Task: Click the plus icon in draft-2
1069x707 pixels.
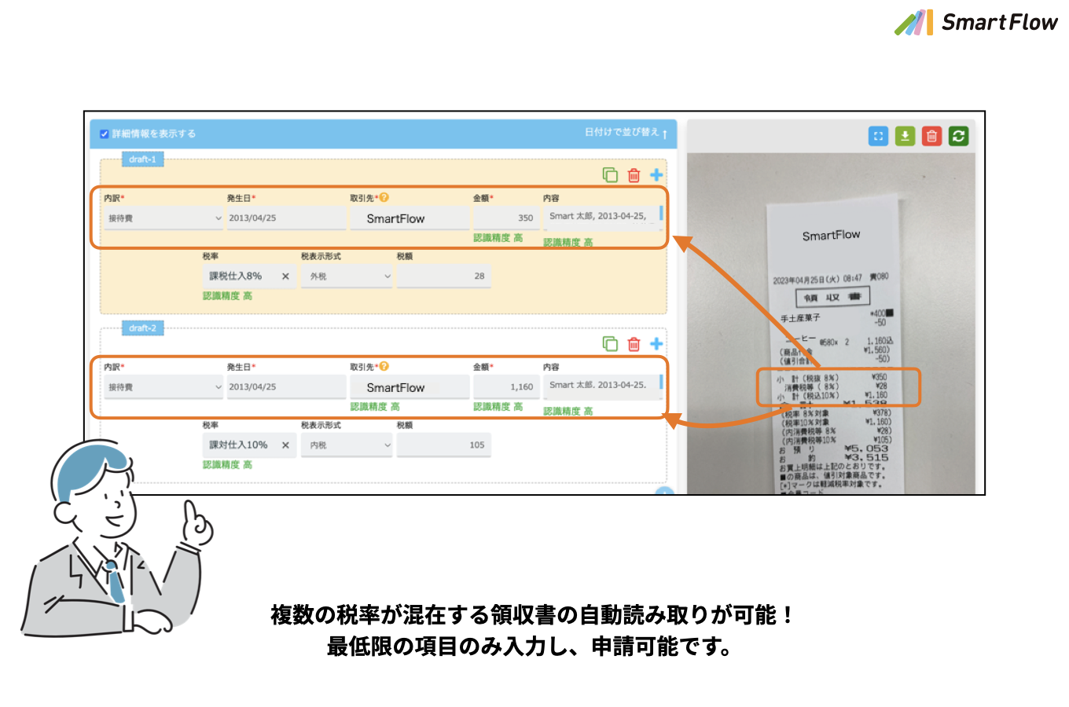Action: coord(656,343)
